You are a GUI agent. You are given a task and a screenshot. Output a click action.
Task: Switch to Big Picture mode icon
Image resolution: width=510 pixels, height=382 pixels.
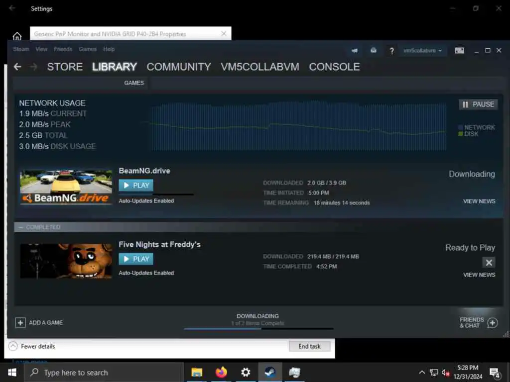pos(459,50)
